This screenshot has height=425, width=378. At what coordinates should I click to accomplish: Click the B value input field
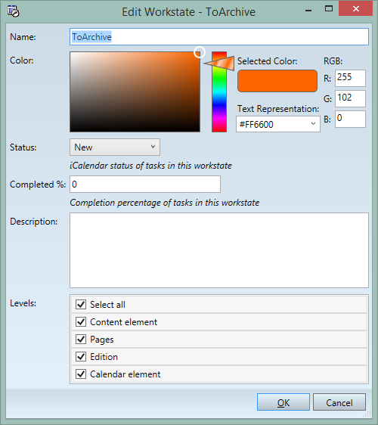pyautogui.click(x=350, y=119)
